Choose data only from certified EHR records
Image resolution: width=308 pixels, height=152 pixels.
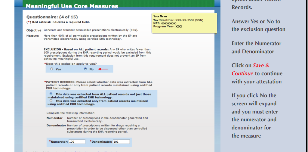(50, 101)
